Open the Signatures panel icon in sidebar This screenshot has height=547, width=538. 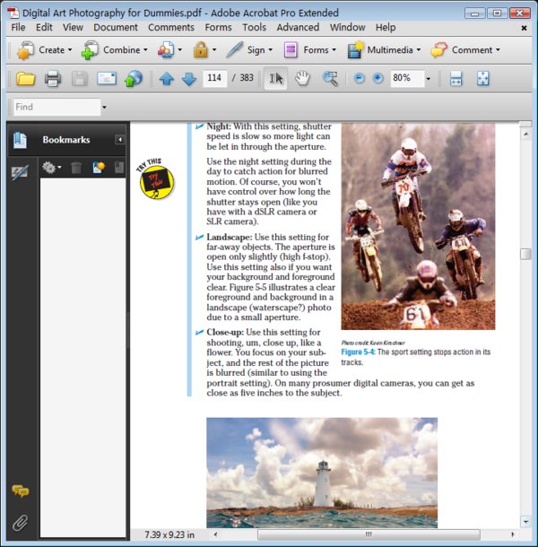tap(20, 172)
